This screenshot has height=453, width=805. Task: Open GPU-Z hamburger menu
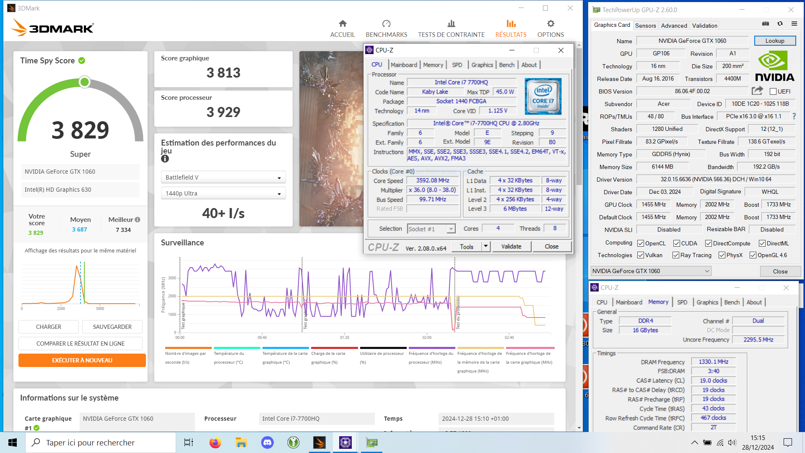[x=794, y=24]
